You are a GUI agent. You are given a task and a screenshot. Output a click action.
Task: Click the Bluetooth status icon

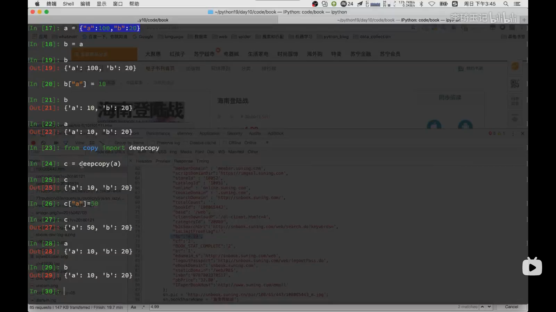point(421,4)
